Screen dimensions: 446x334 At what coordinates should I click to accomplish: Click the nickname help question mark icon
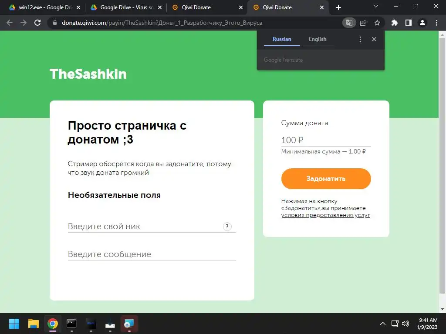point(227,226)
